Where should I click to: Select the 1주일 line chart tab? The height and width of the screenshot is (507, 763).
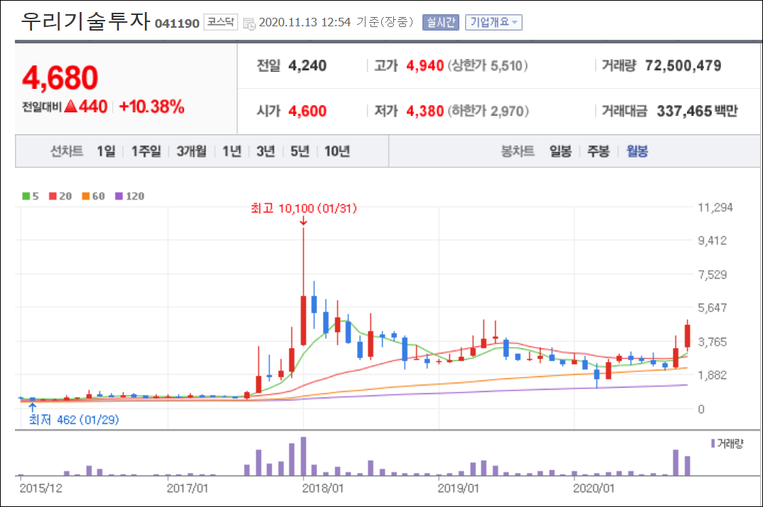[146, 151]
